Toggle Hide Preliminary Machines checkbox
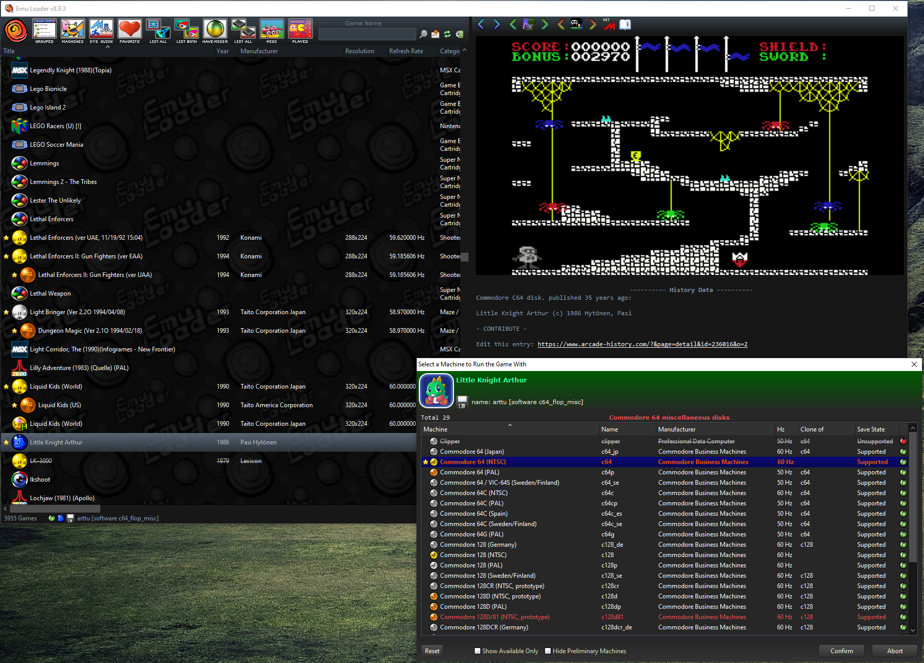The width and height of the screenshot is (924, 663). click(548, 651)
